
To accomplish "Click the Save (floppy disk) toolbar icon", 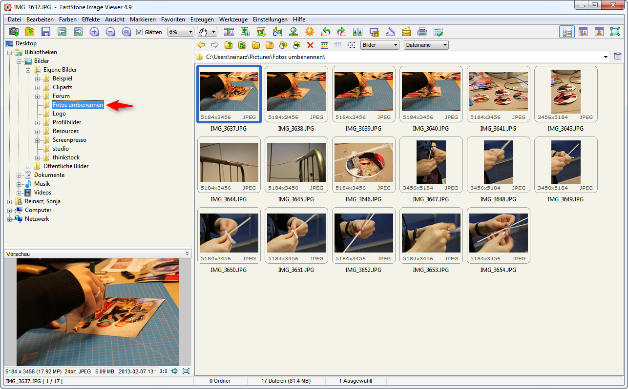I will tap(46, 32).
